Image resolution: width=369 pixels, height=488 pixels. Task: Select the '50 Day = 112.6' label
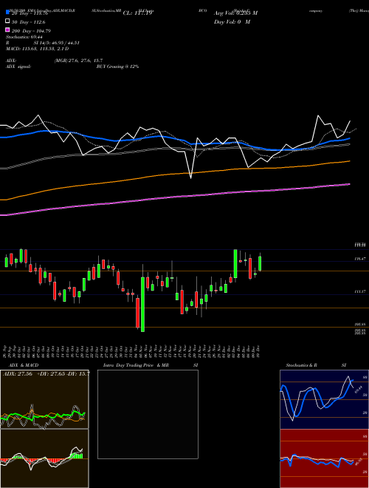[x=29, y=22]
